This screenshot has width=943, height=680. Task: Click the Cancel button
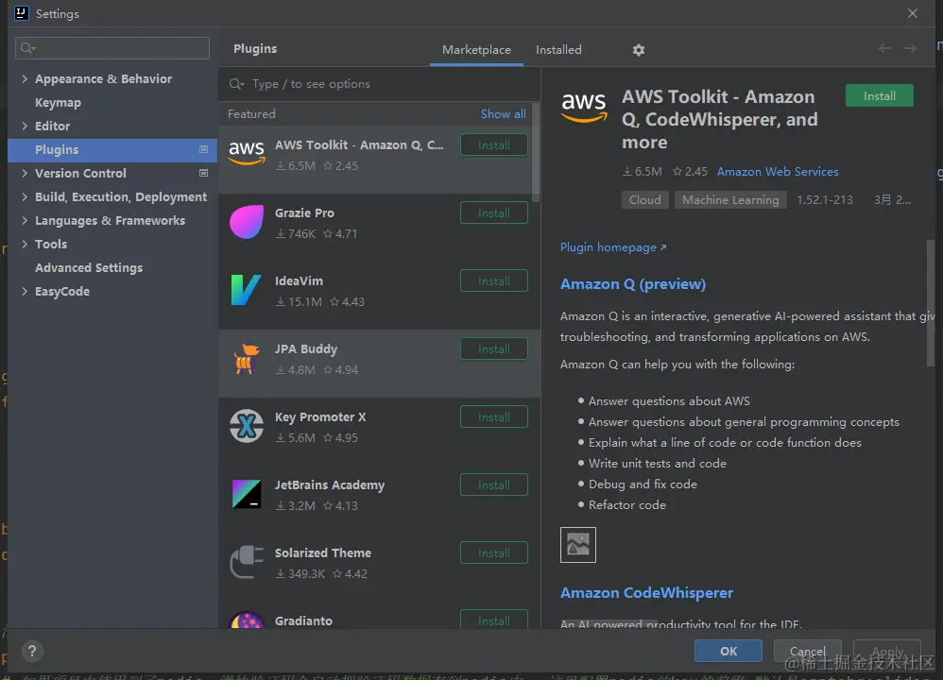pyautogui.click(x=807, y=651)
